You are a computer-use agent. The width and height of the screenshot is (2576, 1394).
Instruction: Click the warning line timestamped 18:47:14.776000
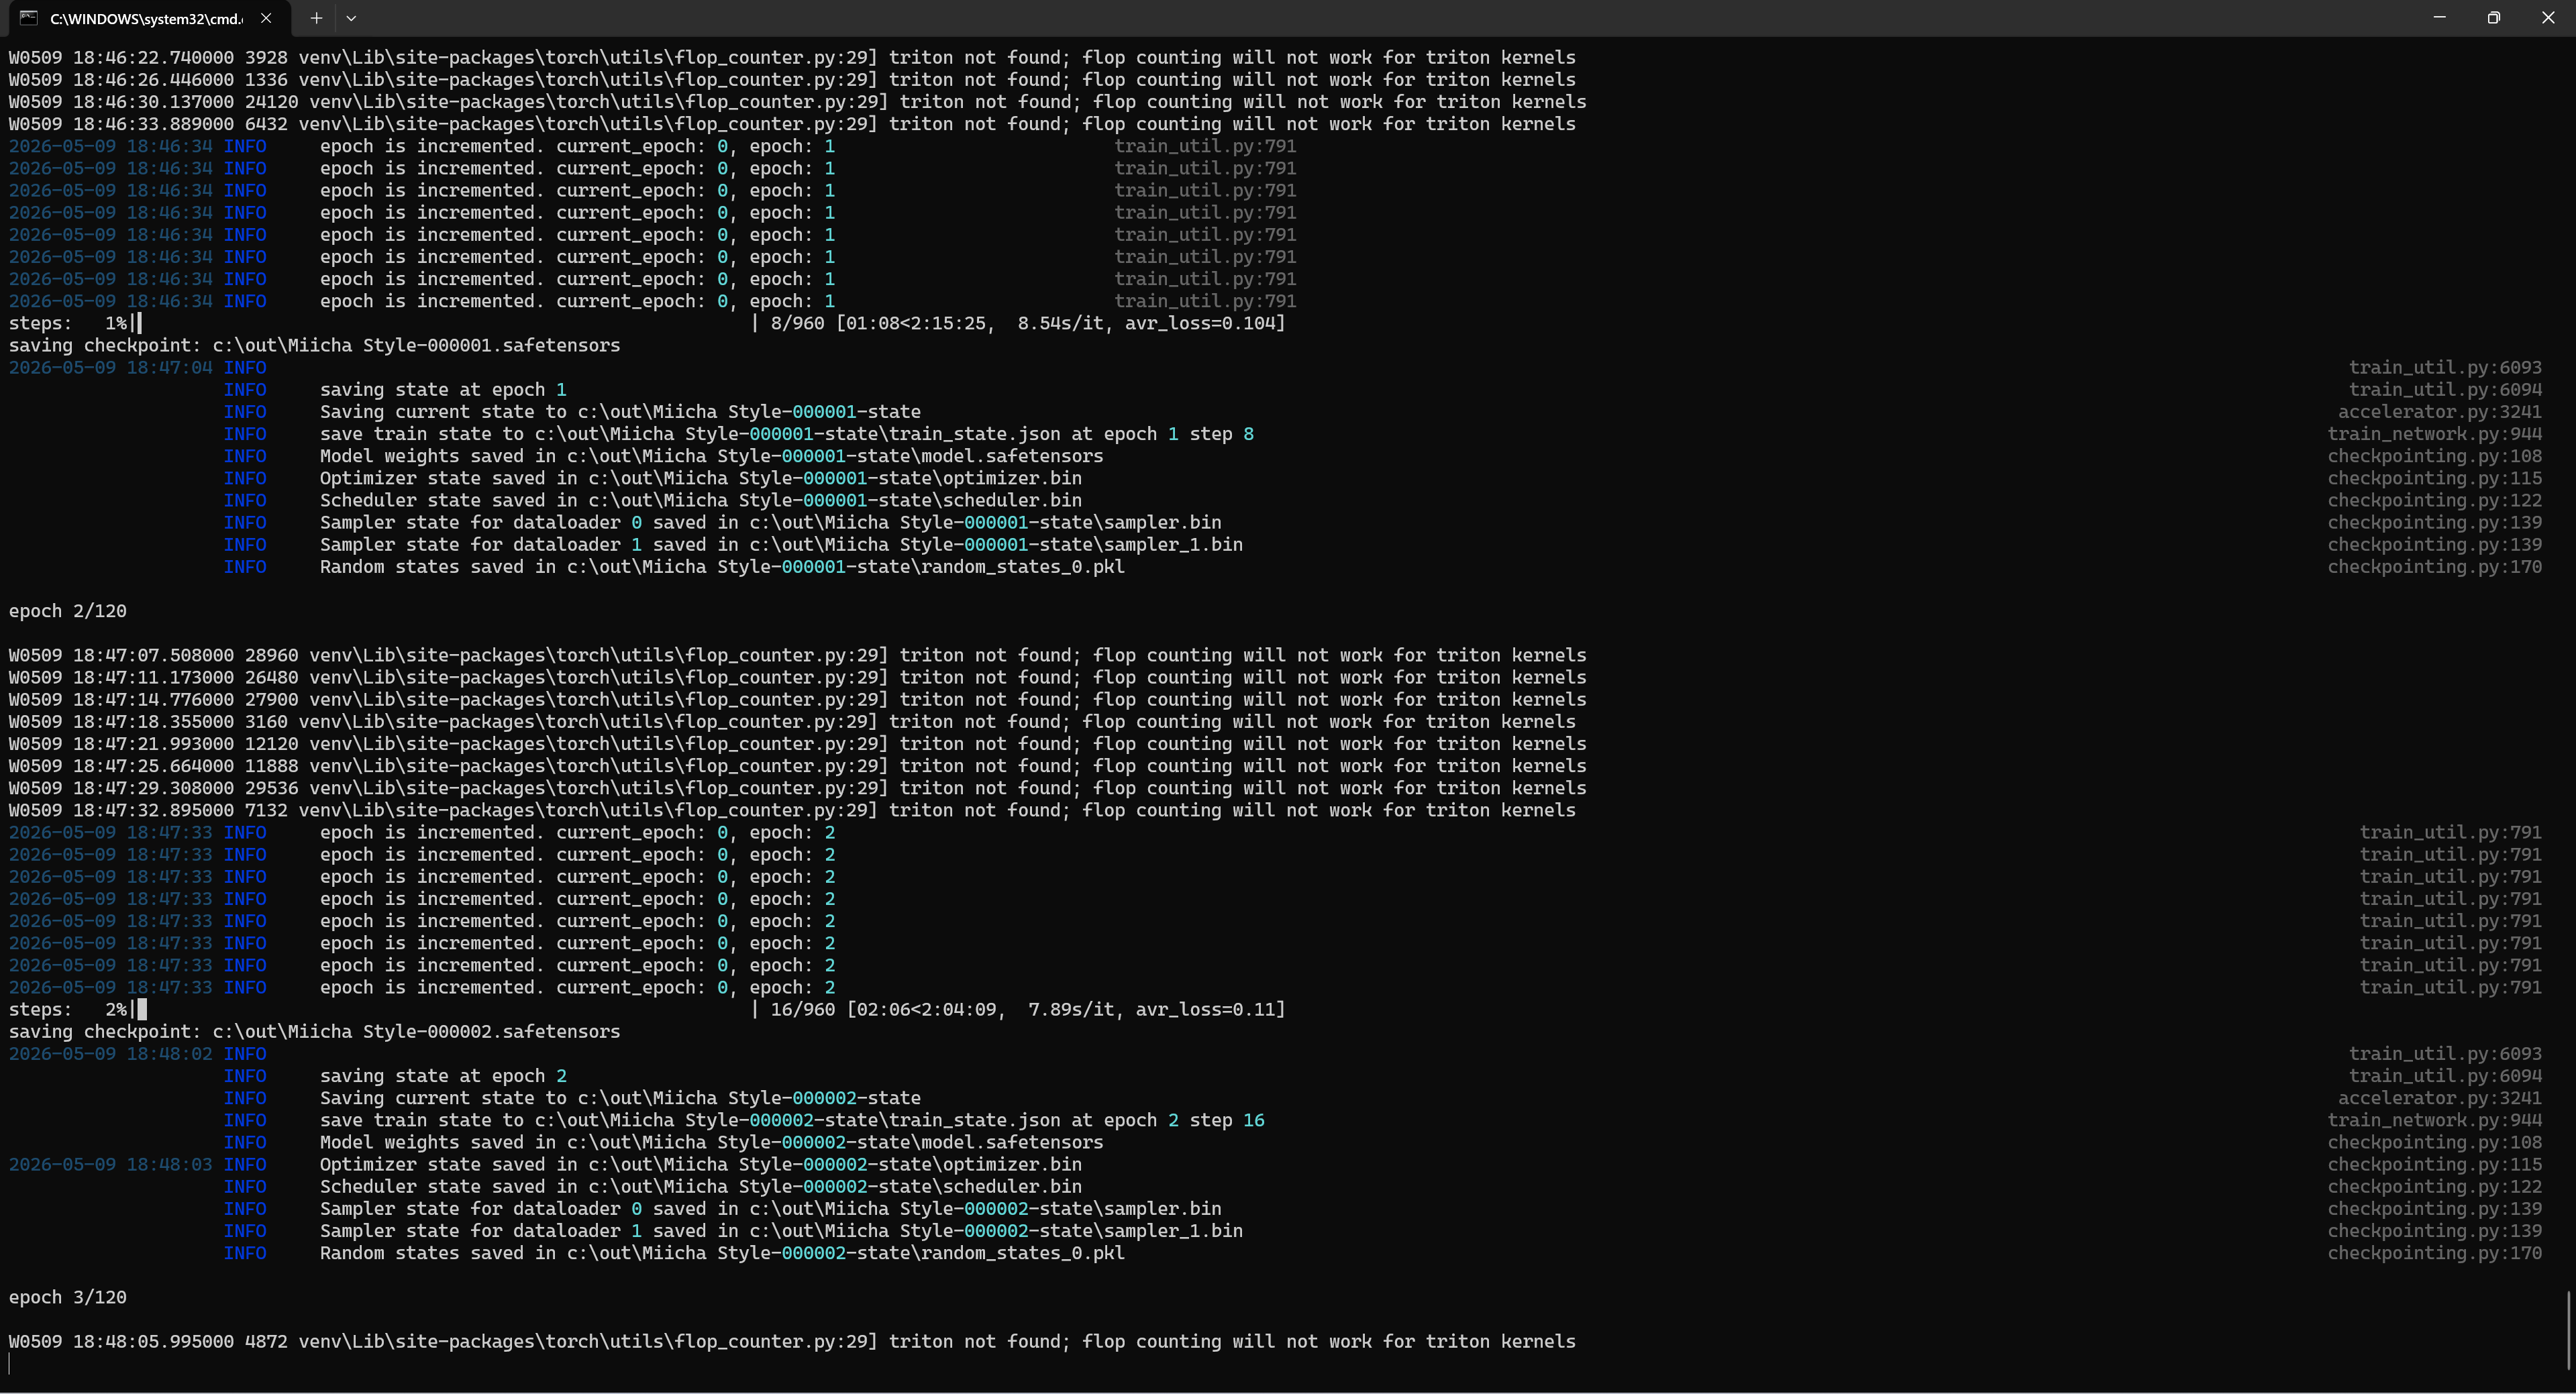(797, 700)
